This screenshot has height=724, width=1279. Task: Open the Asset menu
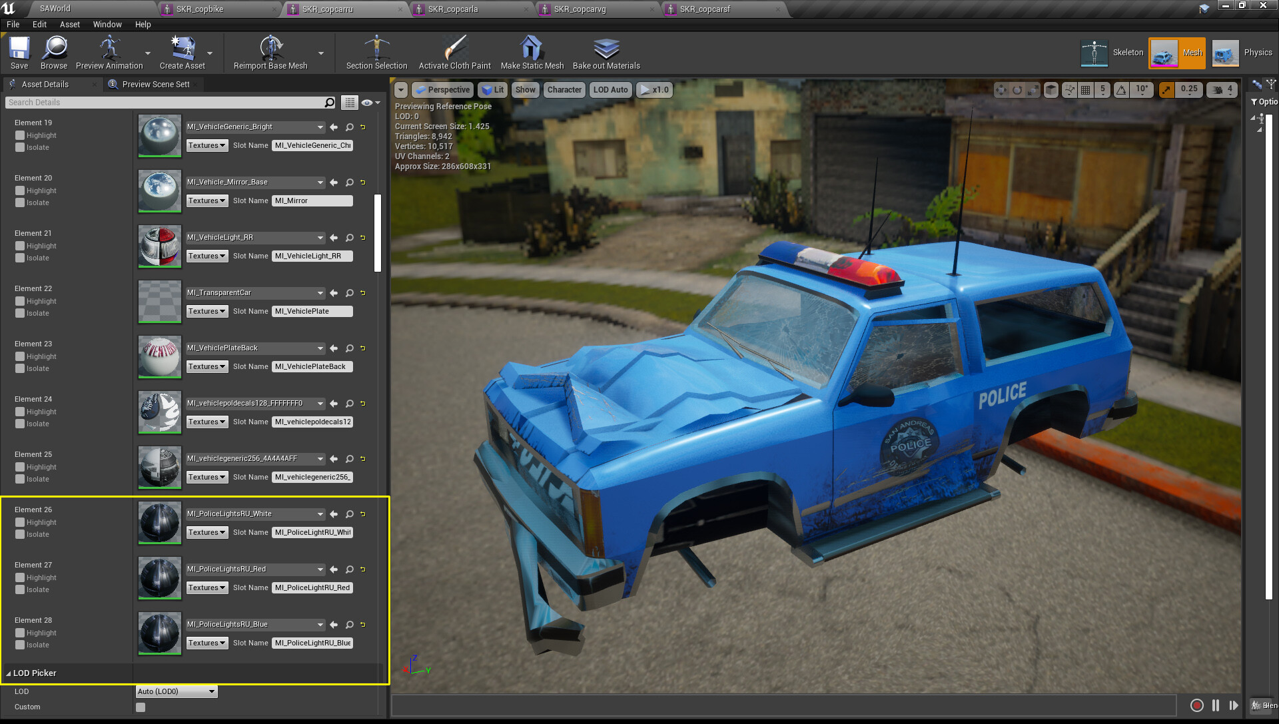coord(69,25)
